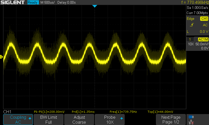The image size is (209, 125).
Task: Click the M 500us/ timebase readout
Action: [48, 2]
